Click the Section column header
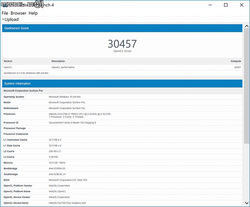Screen dimensions: 250x207 pyautogui.click(x=8, y=61)
